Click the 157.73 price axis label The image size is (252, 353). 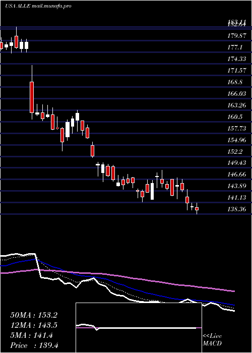tap(237, 129)
